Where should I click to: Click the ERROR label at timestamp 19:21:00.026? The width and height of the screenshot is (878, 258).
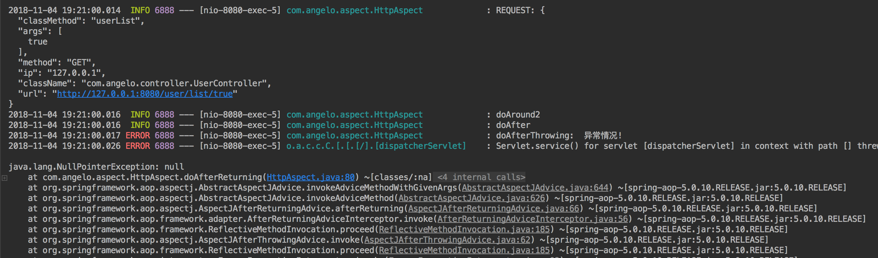click(x=138, y=146)
